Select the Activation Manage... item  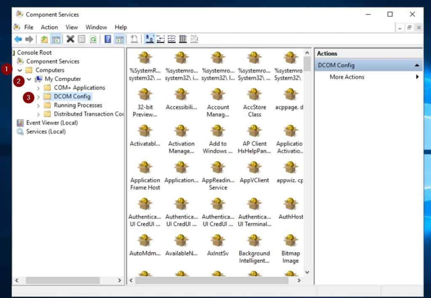click(x=181, y=140)
